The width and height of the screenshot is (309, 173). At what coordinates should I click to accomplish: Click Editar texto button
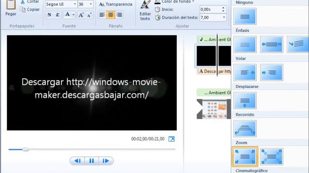point(145,10)
